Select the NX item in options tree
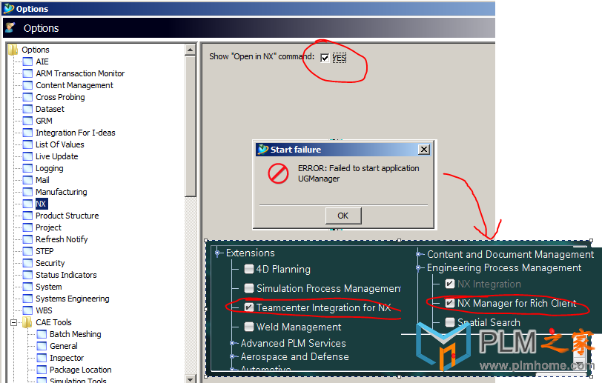 click(x=41, y=204)
